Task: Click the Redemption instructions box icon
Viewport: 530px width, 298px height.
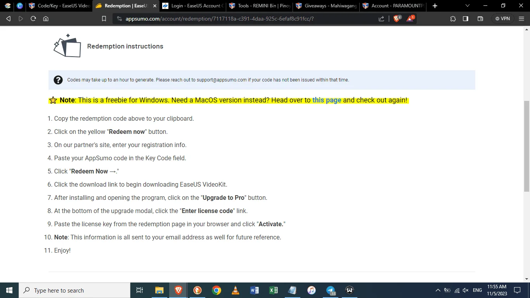Action: pos(67,46)
